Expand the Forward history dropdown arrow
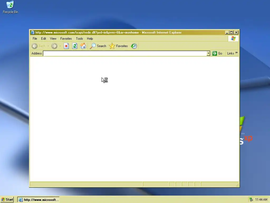The width and height of the screenshot is (270, 203). coord(60,46)
